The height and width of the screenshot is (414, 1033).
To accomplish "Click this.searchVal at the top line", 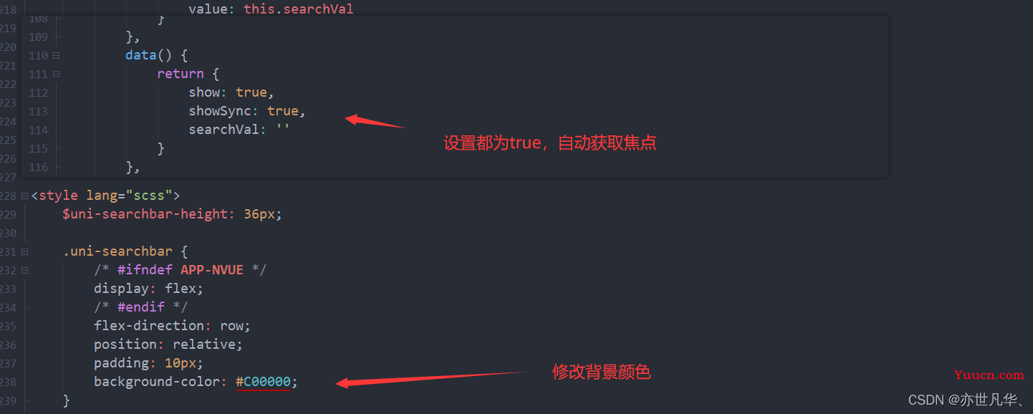I will tap(299, 9).
